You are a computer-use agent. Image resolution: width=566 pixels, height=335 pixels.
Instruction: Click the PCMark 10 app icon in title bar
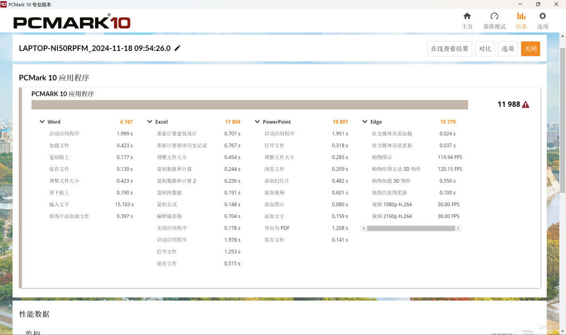[4, 4]
